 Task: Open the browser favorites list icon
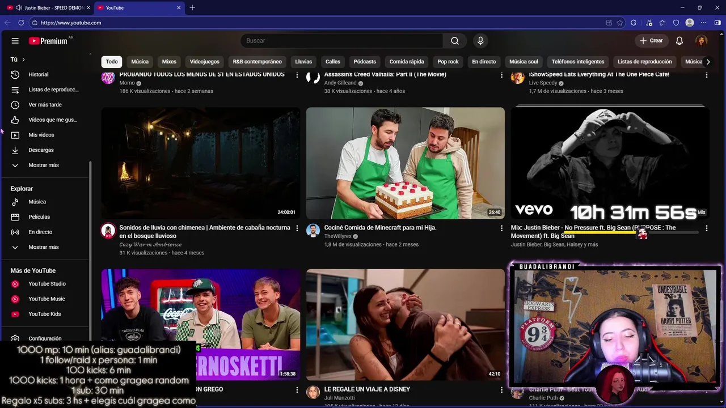click(x=662, y=23)
